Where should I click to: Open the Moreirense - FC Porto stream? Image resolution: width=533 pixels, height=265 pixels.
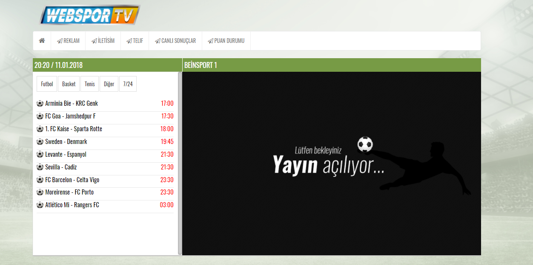pyautogui.click(x=69, y=192)
